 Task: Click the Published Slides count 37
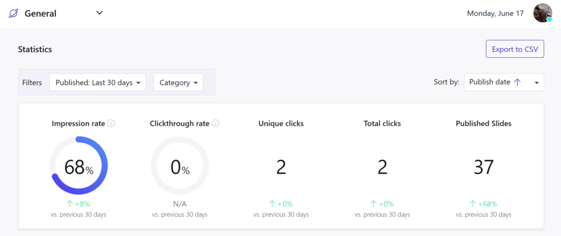[x=484, y=167]
